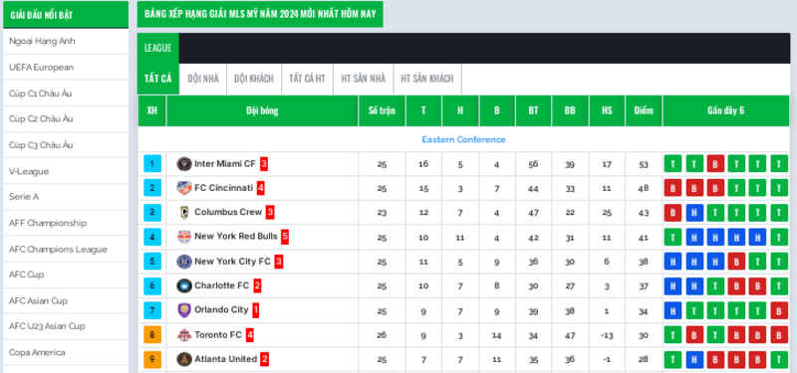The height and width of the screenshot is (373, 797).
Task: Click the Columbus Crew team logo
Action: point(184,213)
